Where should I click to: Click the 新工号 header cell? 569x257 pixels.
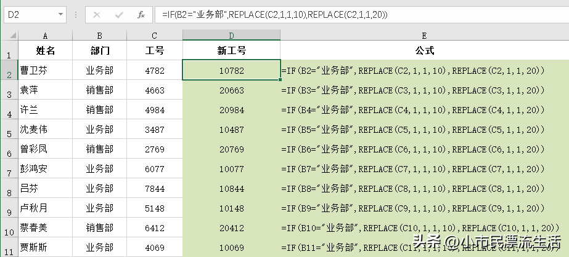[232, 50]
